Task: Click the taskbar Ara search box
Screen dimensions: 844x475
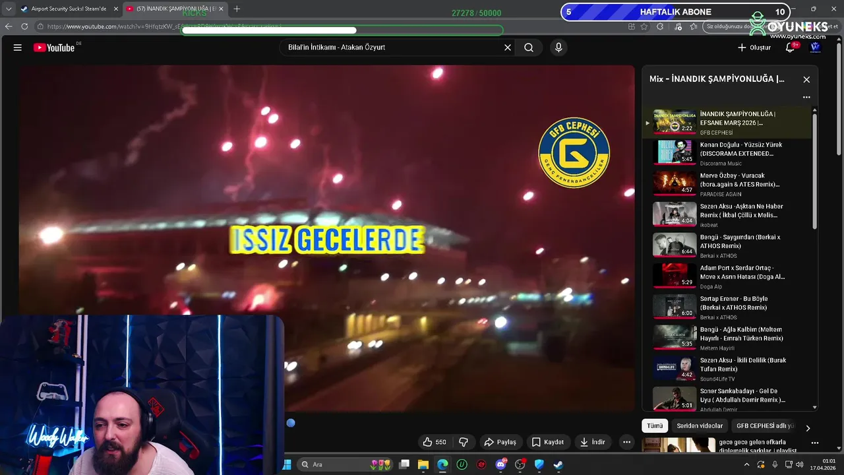Action: (344, 464)
